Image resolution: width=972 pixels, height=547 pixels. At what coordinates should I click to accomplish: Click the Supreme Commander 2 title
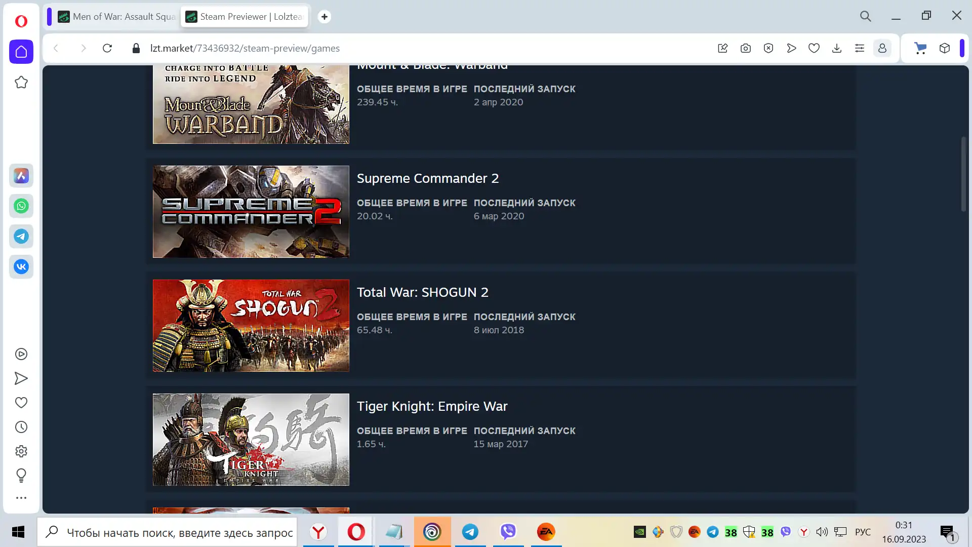click(428, 178)
